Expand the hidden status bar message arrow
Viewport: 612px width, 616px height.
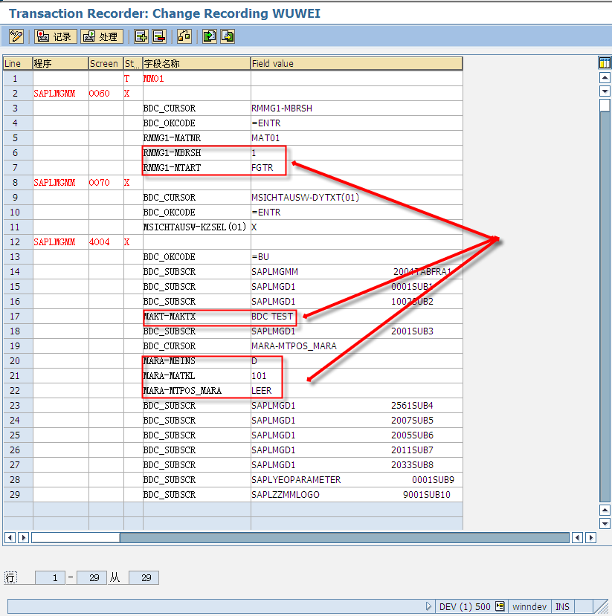[429, 606]
